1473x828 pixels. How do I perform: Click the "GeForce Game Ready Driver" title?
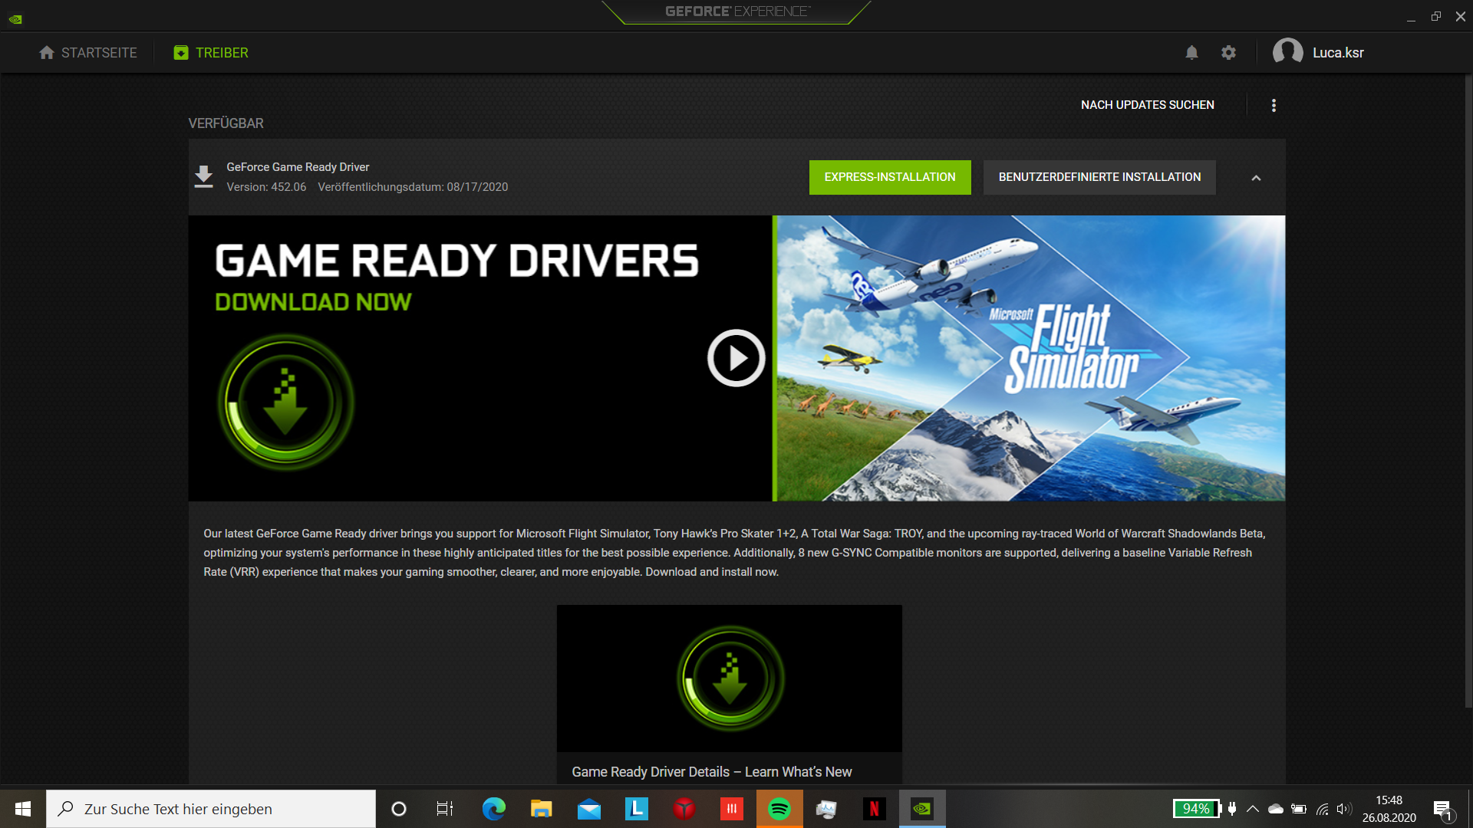click(298, 167)
